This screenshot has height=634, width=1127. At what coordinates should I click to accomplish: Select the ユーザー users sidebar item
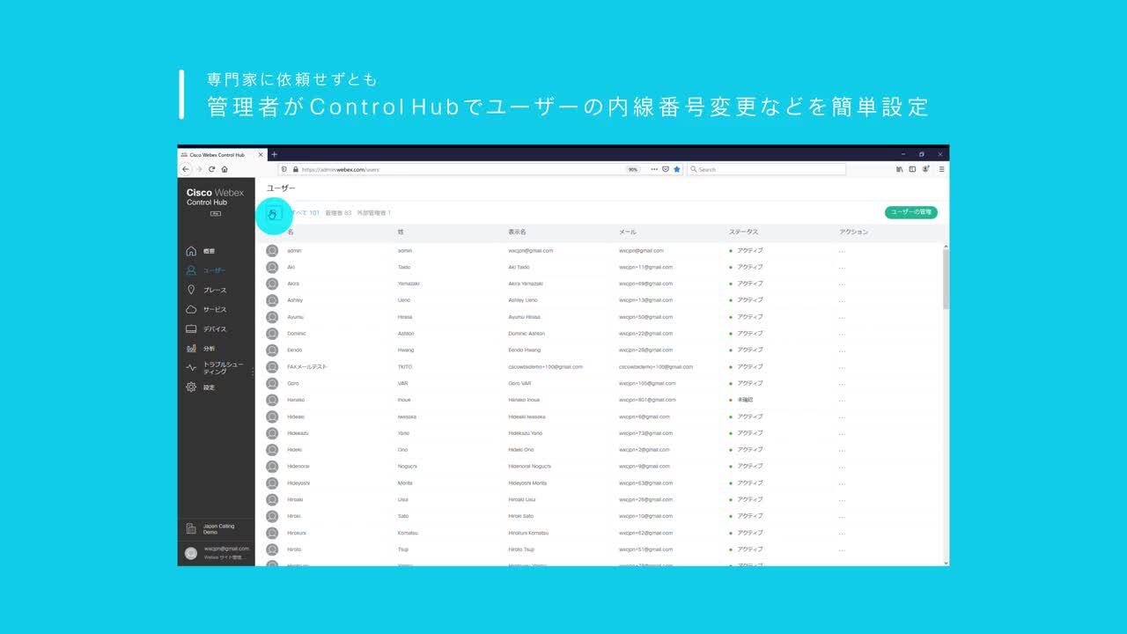207,270
